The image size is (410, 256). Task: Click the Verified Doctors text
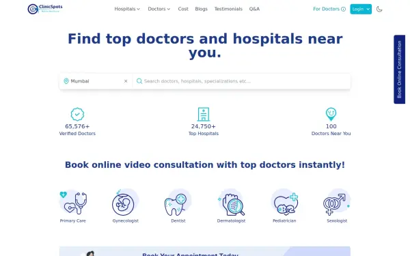tap(77, 134)
